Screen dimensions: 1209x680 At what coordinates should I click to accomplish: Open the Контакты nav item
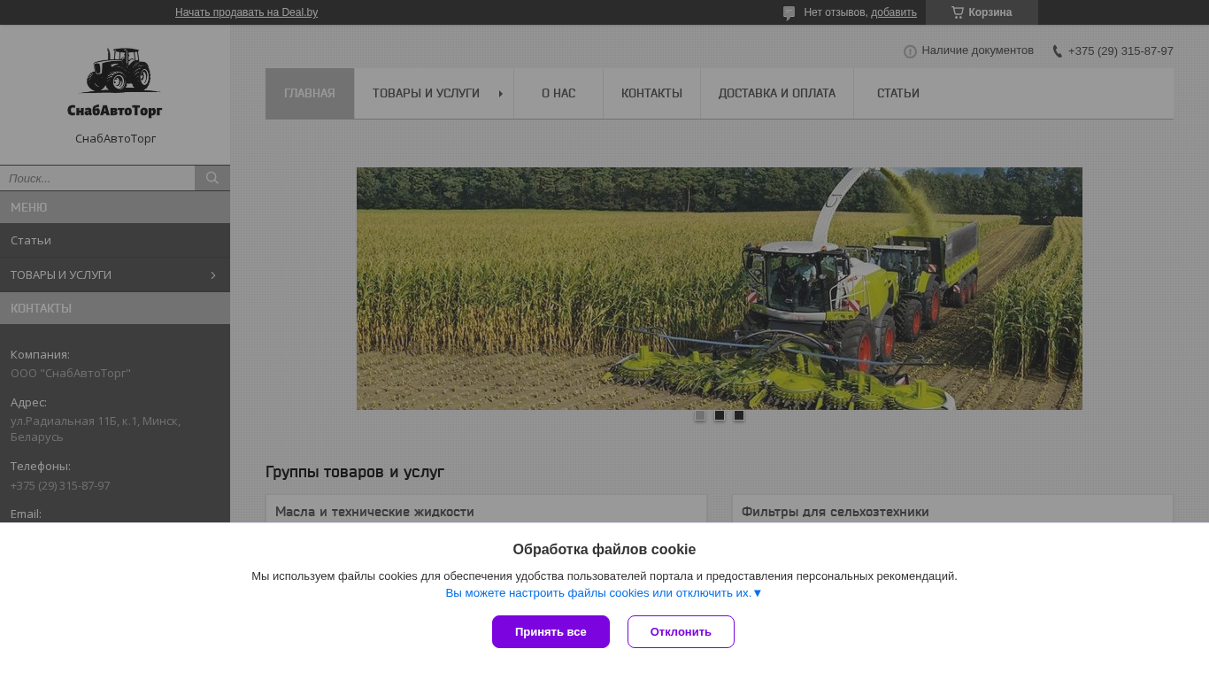[x=651, y=93]
